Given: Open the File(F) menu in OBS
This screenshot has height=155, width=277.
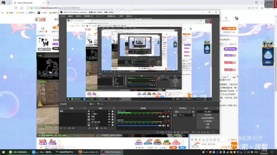Looking at the screenshot, I should coord(63,16).
